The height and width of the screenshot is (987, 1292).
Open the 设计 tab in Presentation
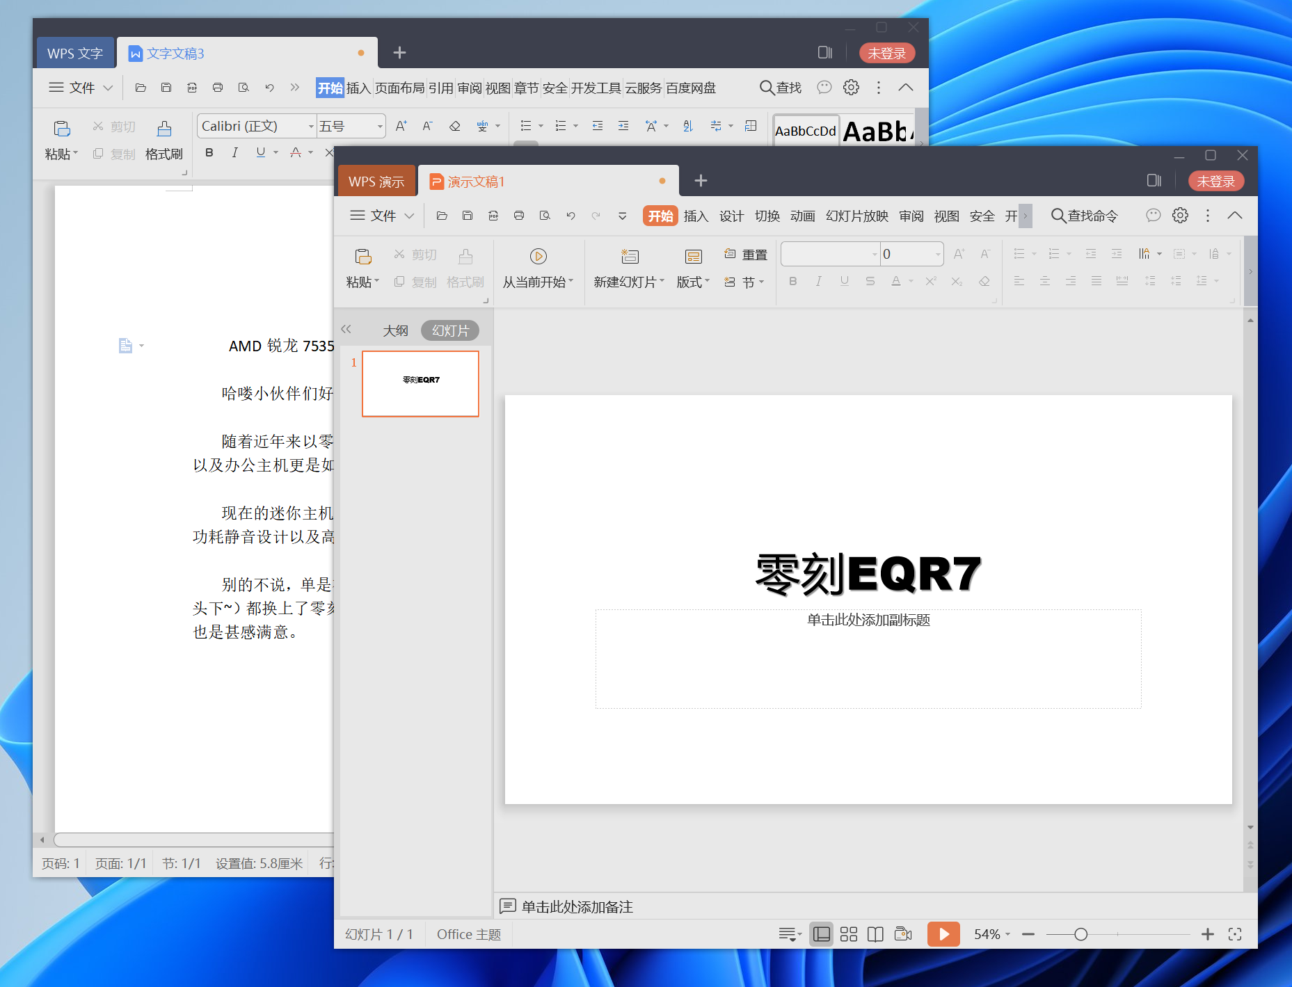(731, 216)
